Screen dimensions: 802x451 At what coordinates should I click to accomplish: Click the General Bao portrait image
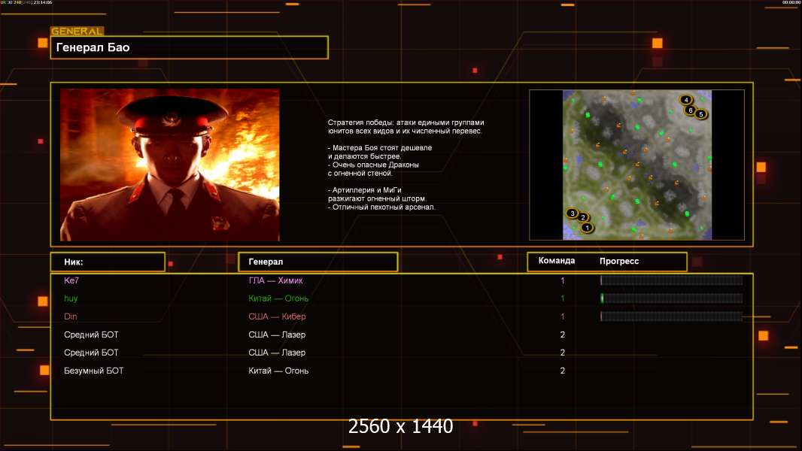(169, 165)
